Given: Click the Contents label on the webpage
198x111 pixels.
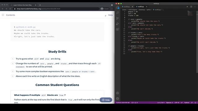Looking at the screenshot, I should pyautogui.click(x=11, y=15).
